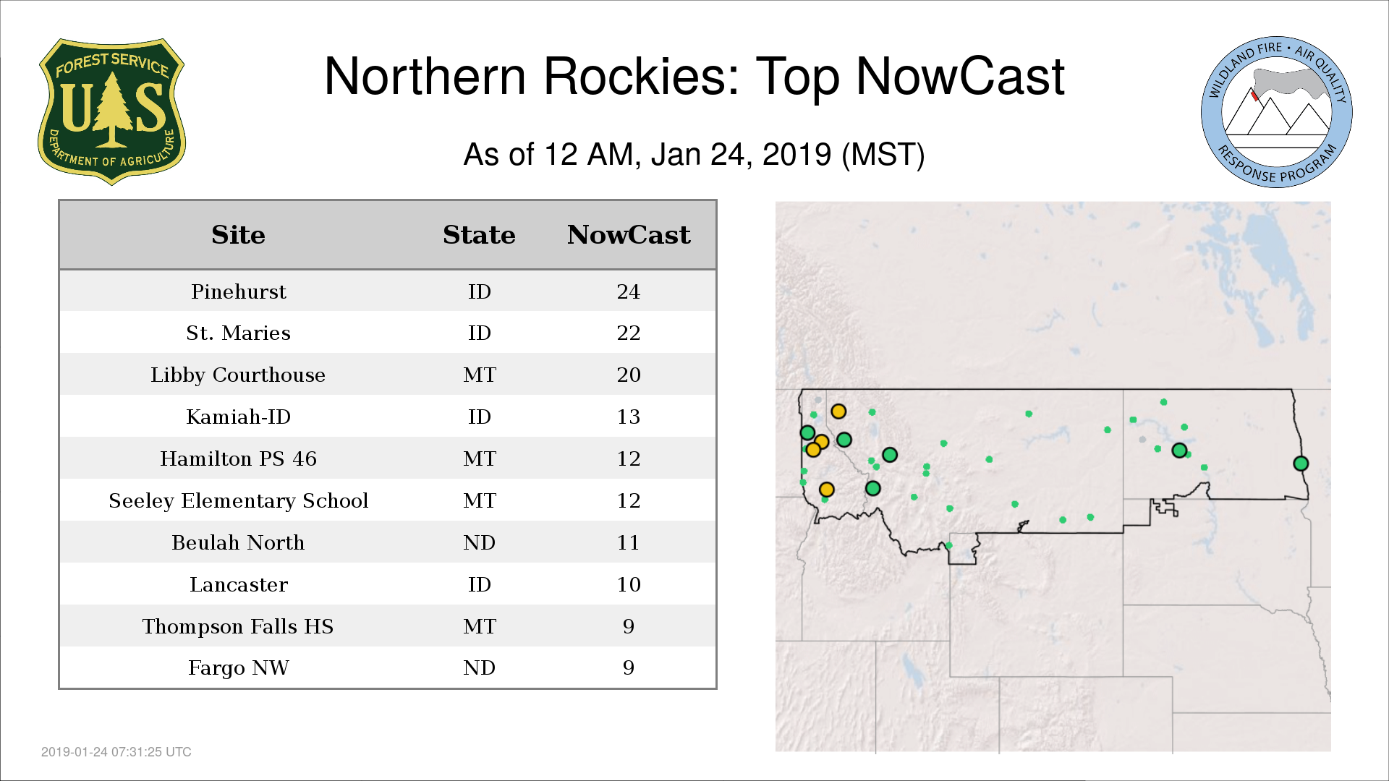Select the Seeley Elementary School row

239,500
